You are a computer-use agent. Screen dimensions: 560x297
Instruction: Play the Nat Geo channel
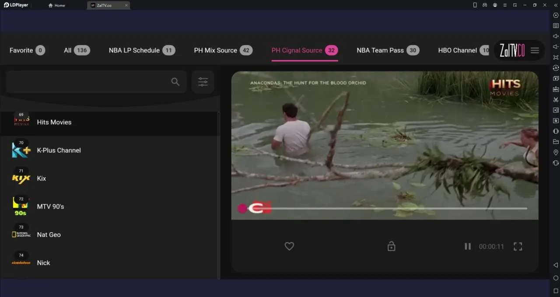coord(109,234)
